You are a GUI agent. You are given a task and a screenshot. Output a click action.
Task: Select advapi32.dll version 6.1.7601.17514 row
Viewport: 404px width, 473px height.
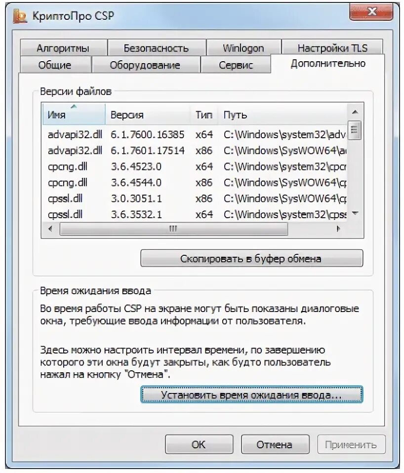195,151
